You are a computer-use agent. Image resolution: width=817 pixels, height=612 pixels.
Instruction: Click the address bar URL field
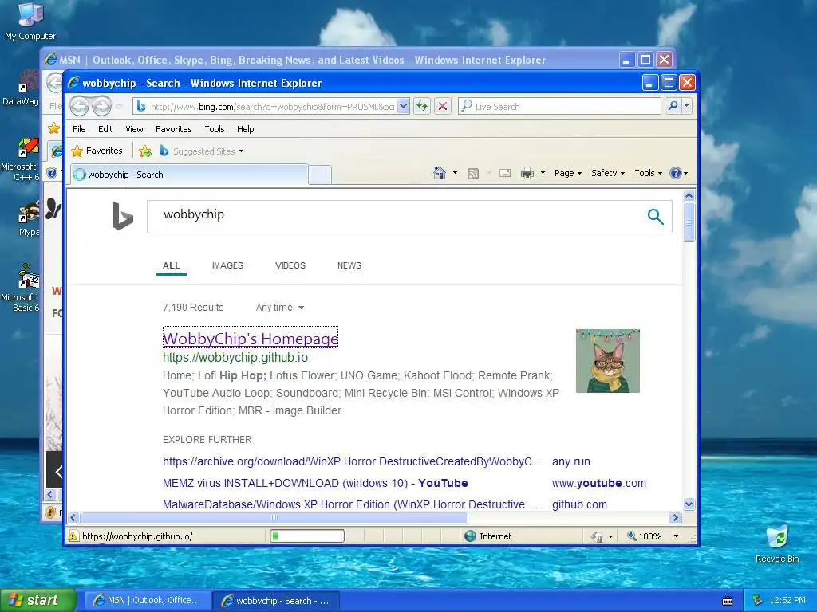(271, 106)
